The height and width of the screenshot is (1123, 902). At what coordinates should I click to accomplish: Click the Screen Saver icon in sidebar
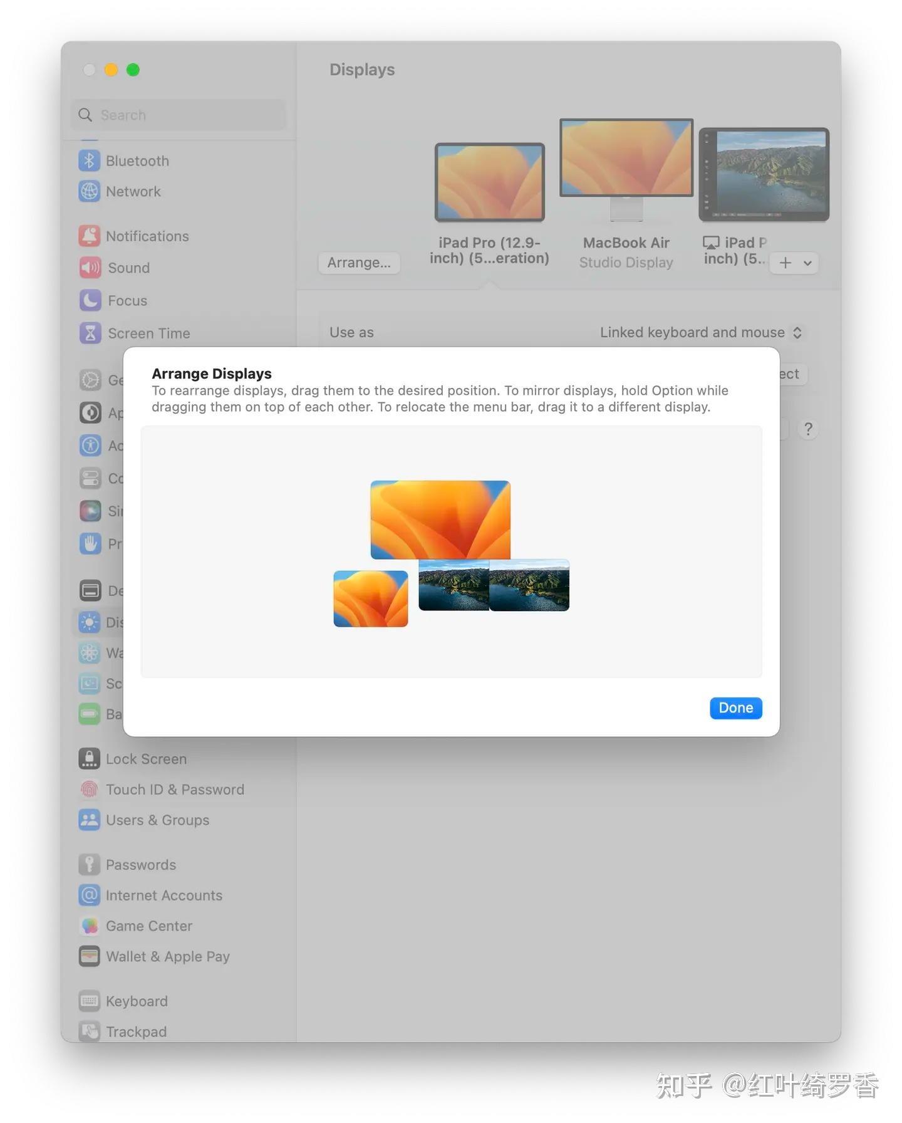89,683
